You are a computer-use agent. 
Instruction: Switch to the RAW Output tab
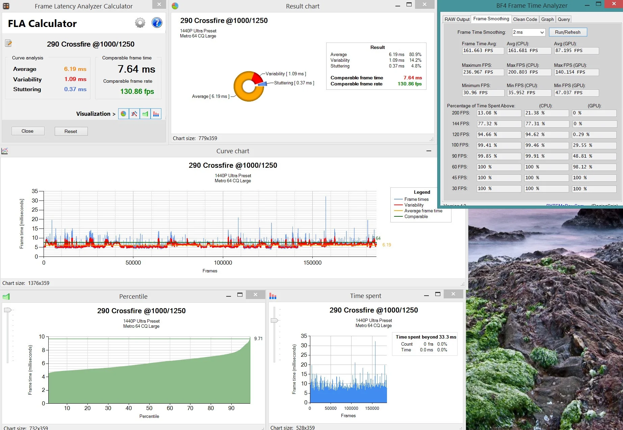457,19
